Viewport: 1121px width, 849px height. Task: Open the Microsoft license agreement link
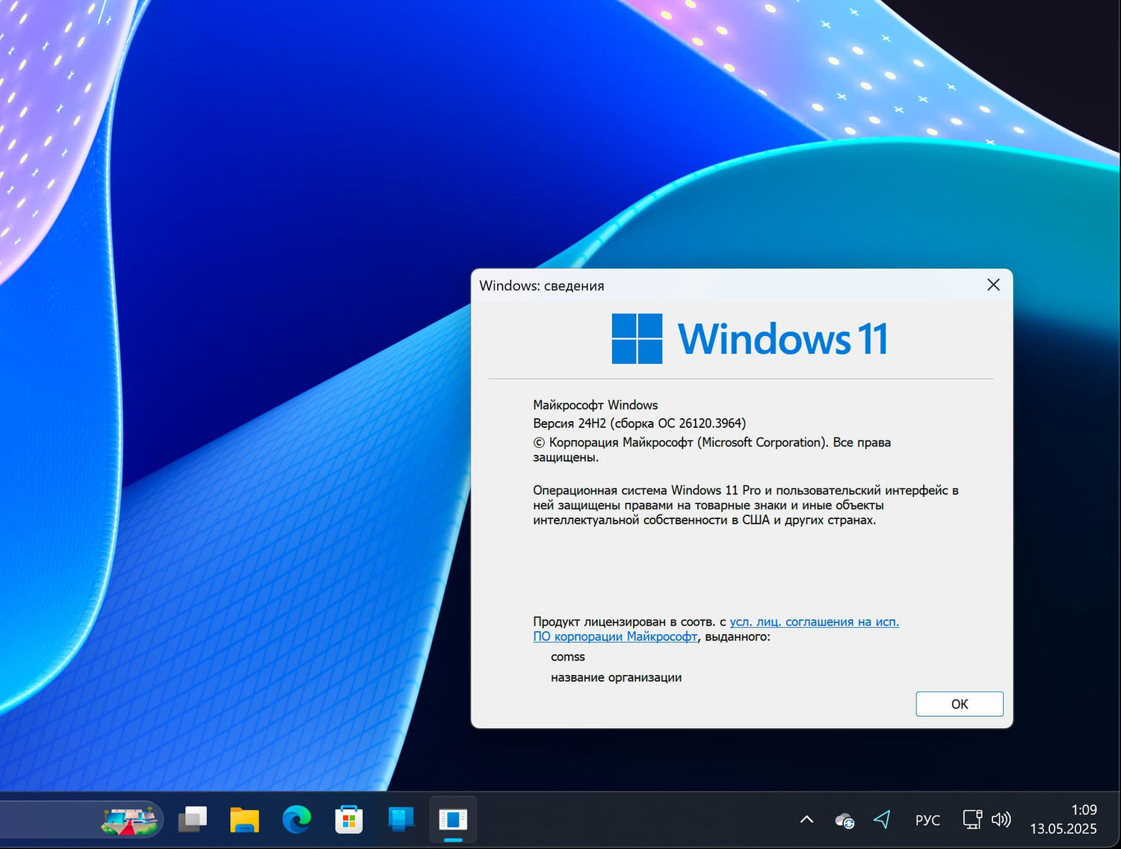coord(814,621)
